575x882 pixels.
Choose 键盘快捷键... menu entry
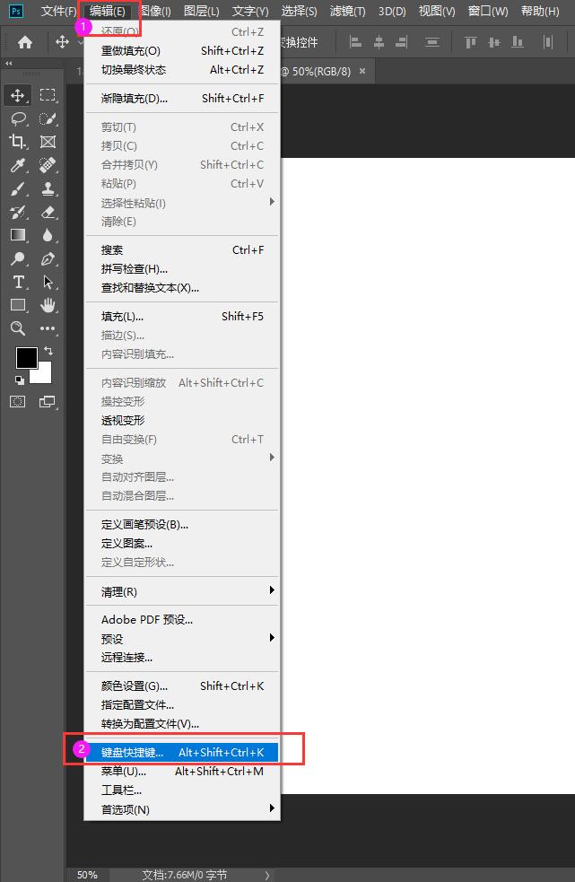tap(181, 752)
